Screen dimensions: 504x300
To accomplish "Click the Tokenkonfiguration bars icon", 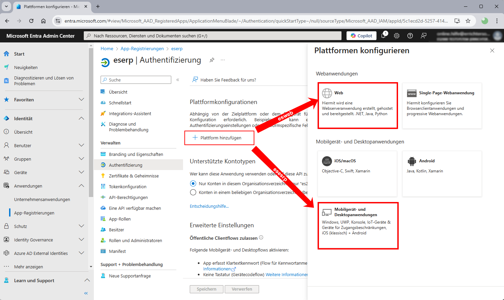I will tap(103, 187).
